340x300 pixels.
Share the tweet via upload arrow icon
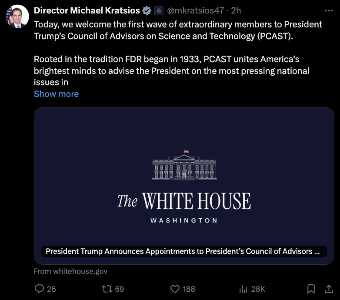point(328,289)
